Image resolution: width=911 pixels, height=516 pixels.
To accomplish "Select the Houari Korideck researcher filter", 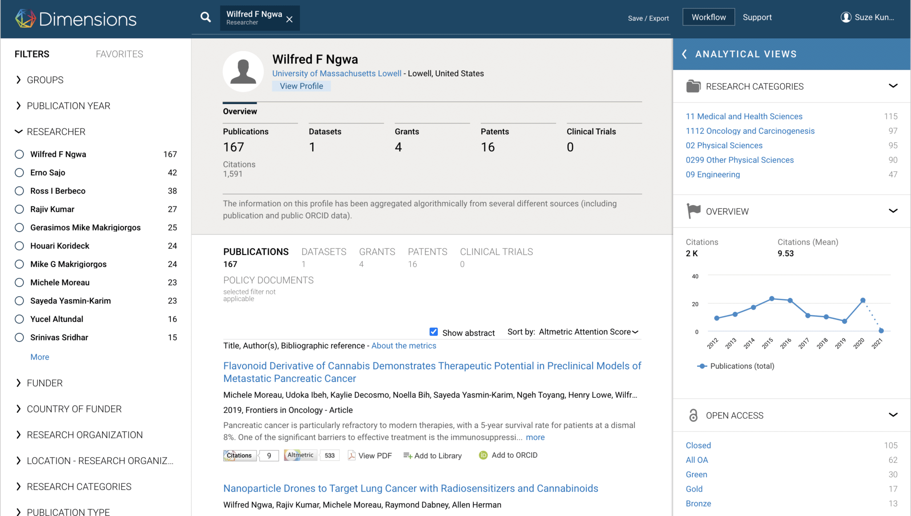I will pos(19,246).
